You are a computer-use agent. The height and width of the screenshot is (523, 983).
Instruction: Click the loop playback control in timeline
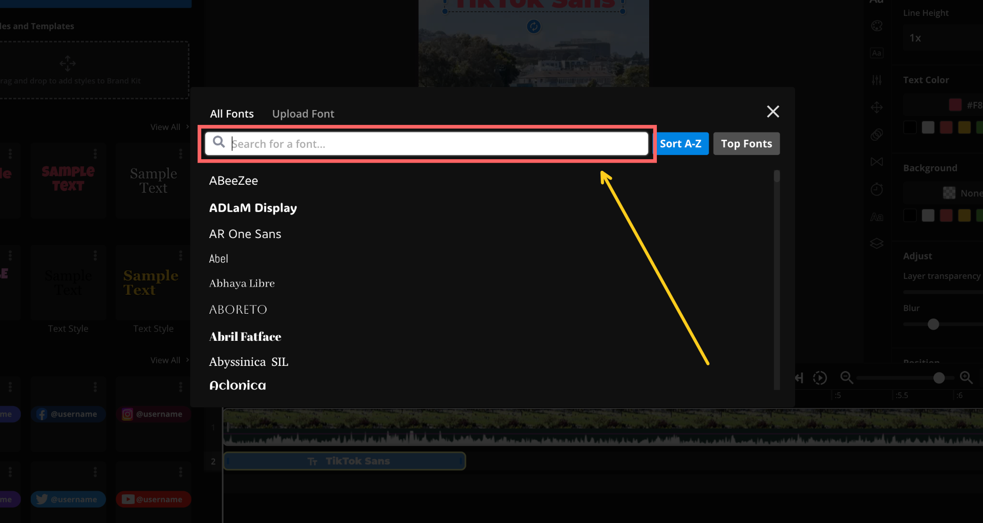point(820,378)
